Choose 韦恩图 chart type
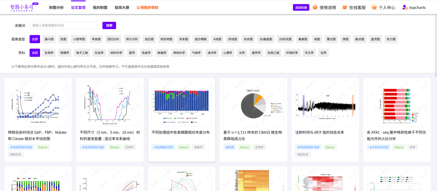This screenshot has width=437, height=191. [x=96, y=39]
